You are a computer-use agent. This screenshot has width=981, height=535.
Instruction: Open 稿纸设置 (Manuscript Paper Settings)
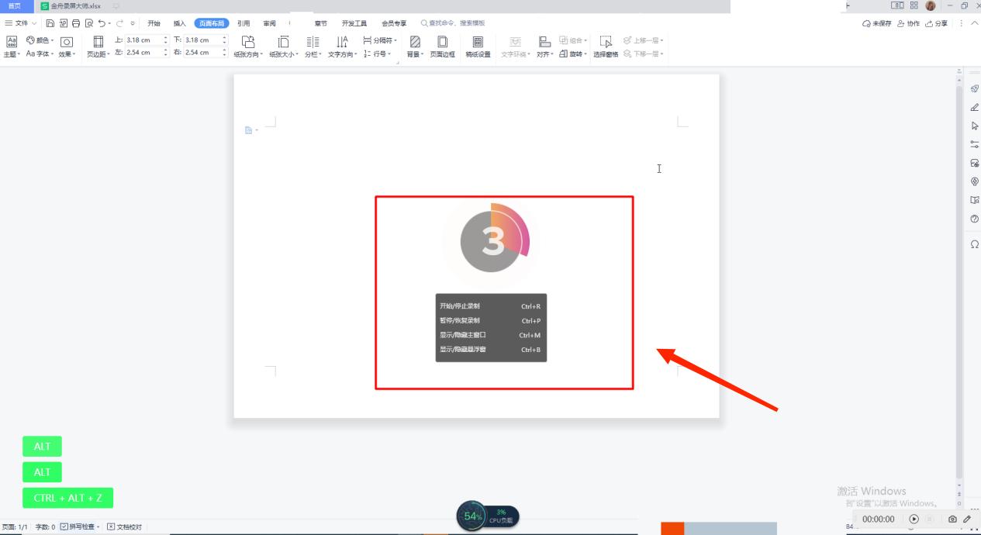[x=478, y=46]
